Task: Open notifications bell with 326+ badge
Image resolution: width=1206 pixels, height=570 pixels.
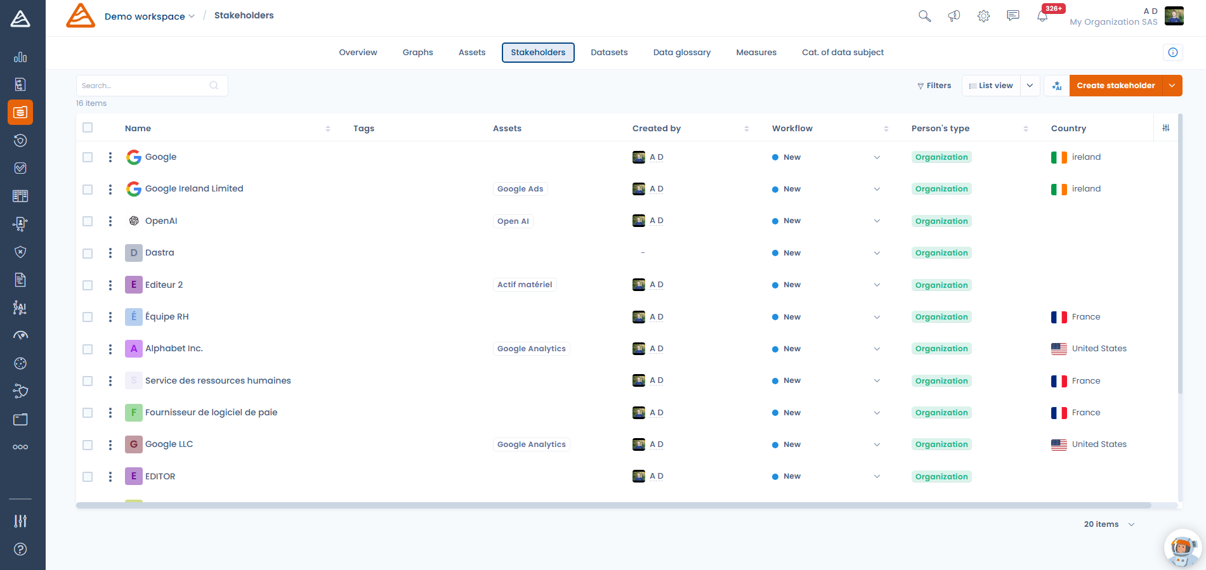Action: click(1042, 16)
